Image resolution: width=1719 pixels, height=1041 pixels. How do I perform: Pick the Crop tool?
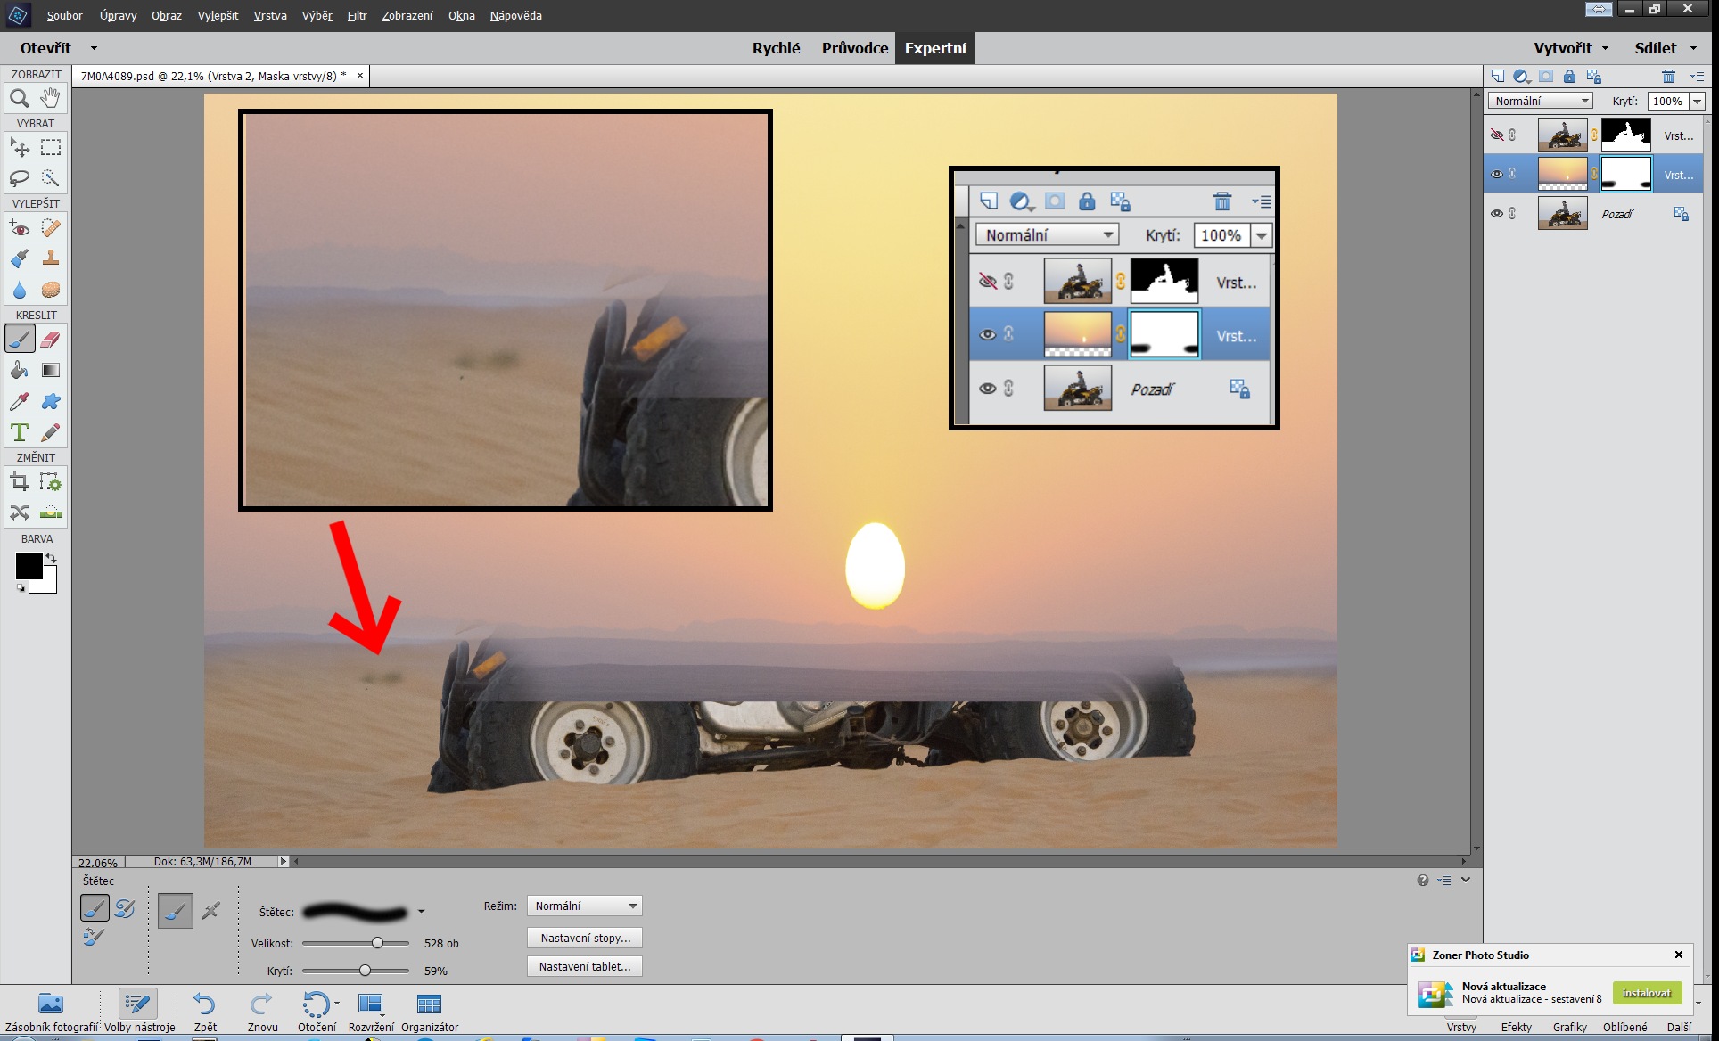point(20,482)
